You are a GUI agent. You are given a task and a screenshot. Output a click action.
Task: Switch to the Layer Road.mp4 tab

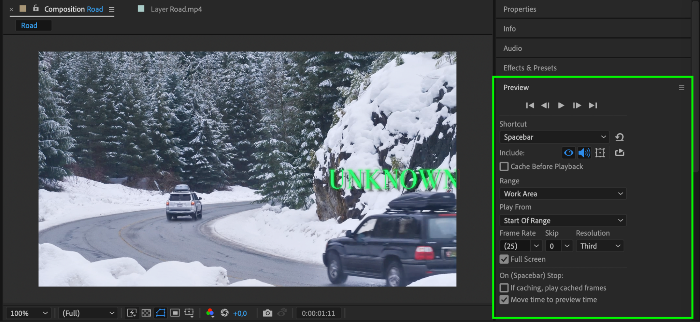coord(176,9)
